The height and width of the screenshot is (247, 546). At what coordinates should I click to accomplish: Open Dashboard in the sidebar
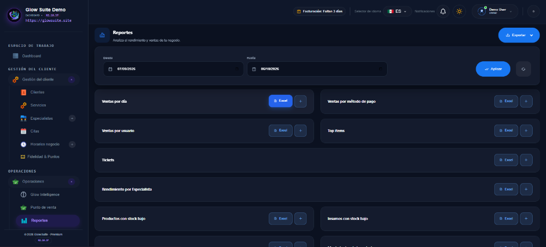pyautogui.click(x=31, y=56)
